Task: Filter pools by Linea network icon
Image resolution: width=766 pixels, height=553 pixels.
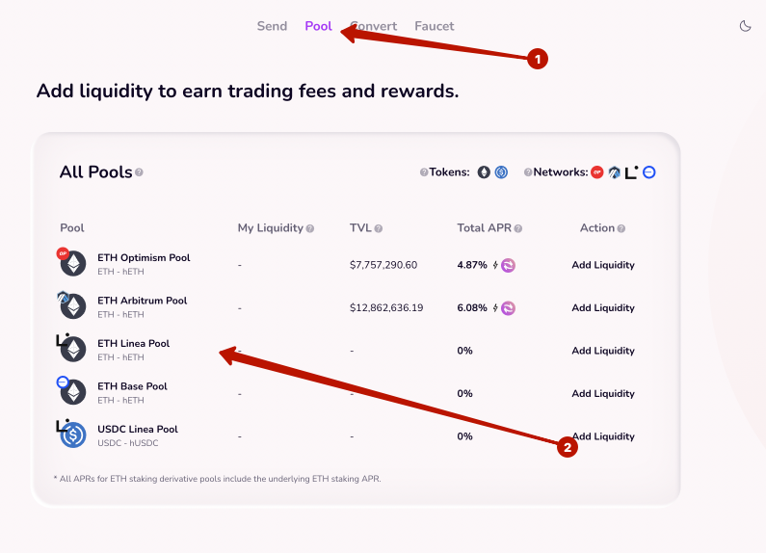Action: pos(631,172)
